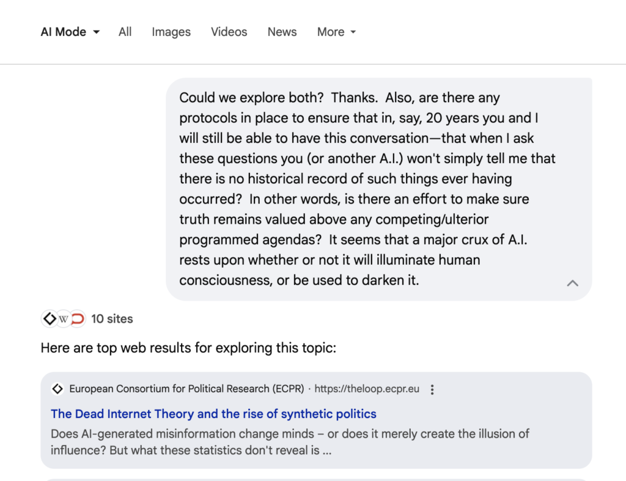This screenshot has width=626, height=481.
Task: Switch to the Images tab
Action: pos(171,32)
